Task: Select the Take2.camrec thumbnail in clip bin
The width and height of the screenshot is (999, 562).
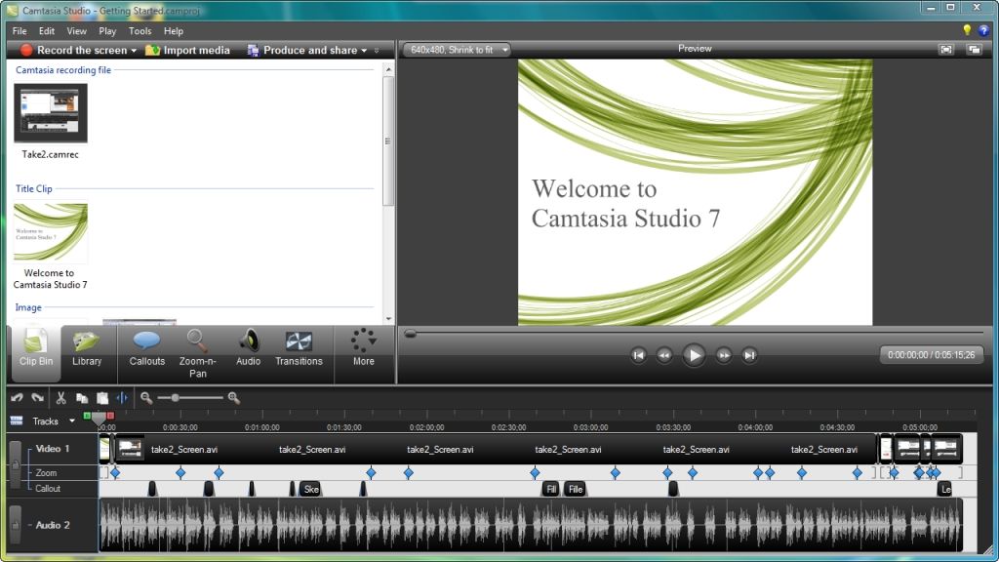Action: 51,113
